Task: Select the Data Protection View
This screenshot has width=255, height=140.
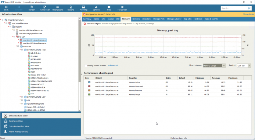Action: click(19, 126)
